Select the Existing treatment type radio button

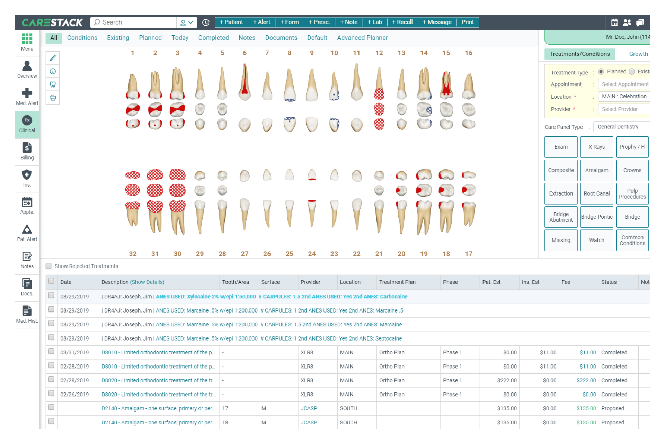[631, 71]
